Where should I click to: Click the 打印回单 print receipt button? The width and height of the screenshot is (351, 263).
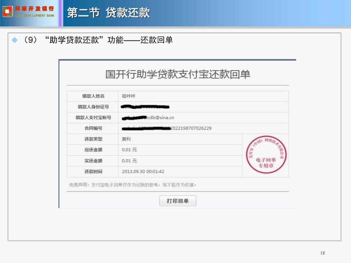pos(178,201)
